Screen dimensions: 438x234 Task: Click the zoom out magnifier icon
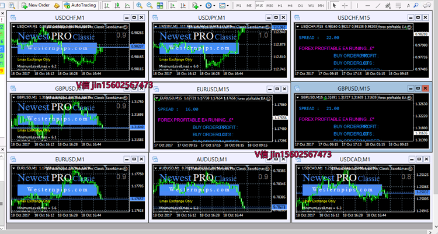coord(150,5)
